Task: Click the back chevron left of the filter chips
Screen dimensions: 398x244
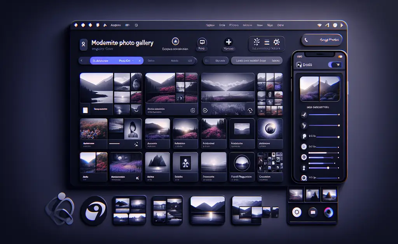Action: (x=82, y=60)
